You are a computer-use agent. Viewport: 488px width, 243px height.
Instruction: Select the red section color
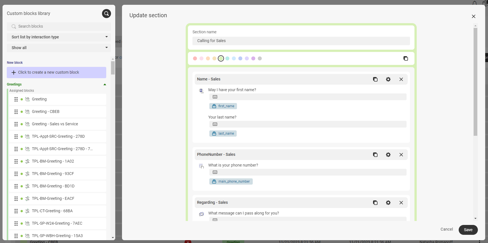tap(195, 58)
